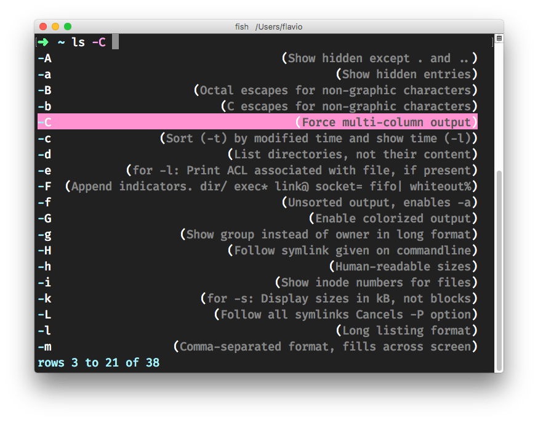538x422 pixels.
Task: Select the -h human-readable sizes completion
Action: (x=257, y=266)
